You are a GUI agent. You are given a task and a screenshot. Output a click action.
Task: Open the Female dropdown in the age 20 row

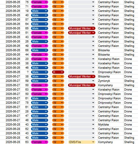(x=40, y=59)
